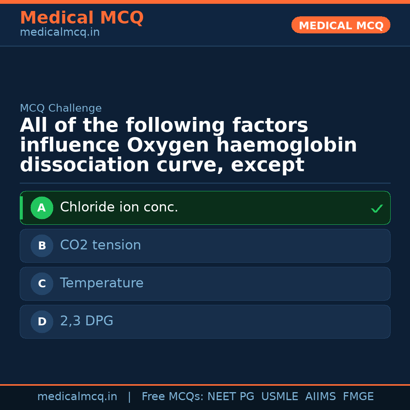Pick the 'Temperature' answer option
410x410 pixels.
click(101, 283)
